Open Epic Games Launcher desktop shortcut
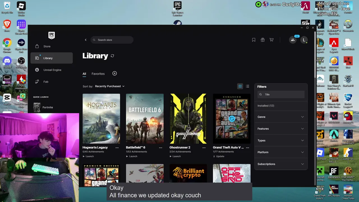The width and height of the screenshot is (359, 202). (178, 9)
